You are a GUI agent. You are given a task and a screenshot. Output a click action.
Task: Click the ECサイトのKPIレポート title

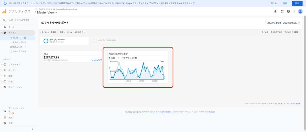tap(55, 23)
